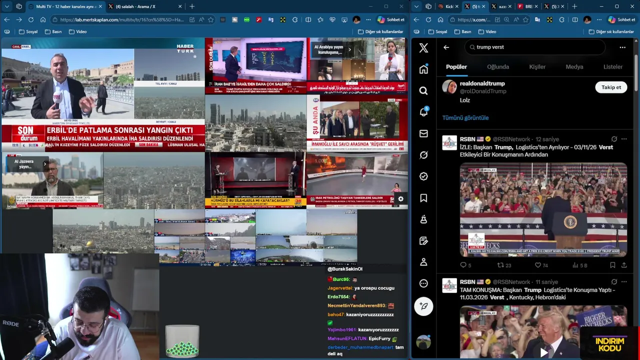Go back using the X search arrow
The image size is (640, 360).
[x=446, y=47]
